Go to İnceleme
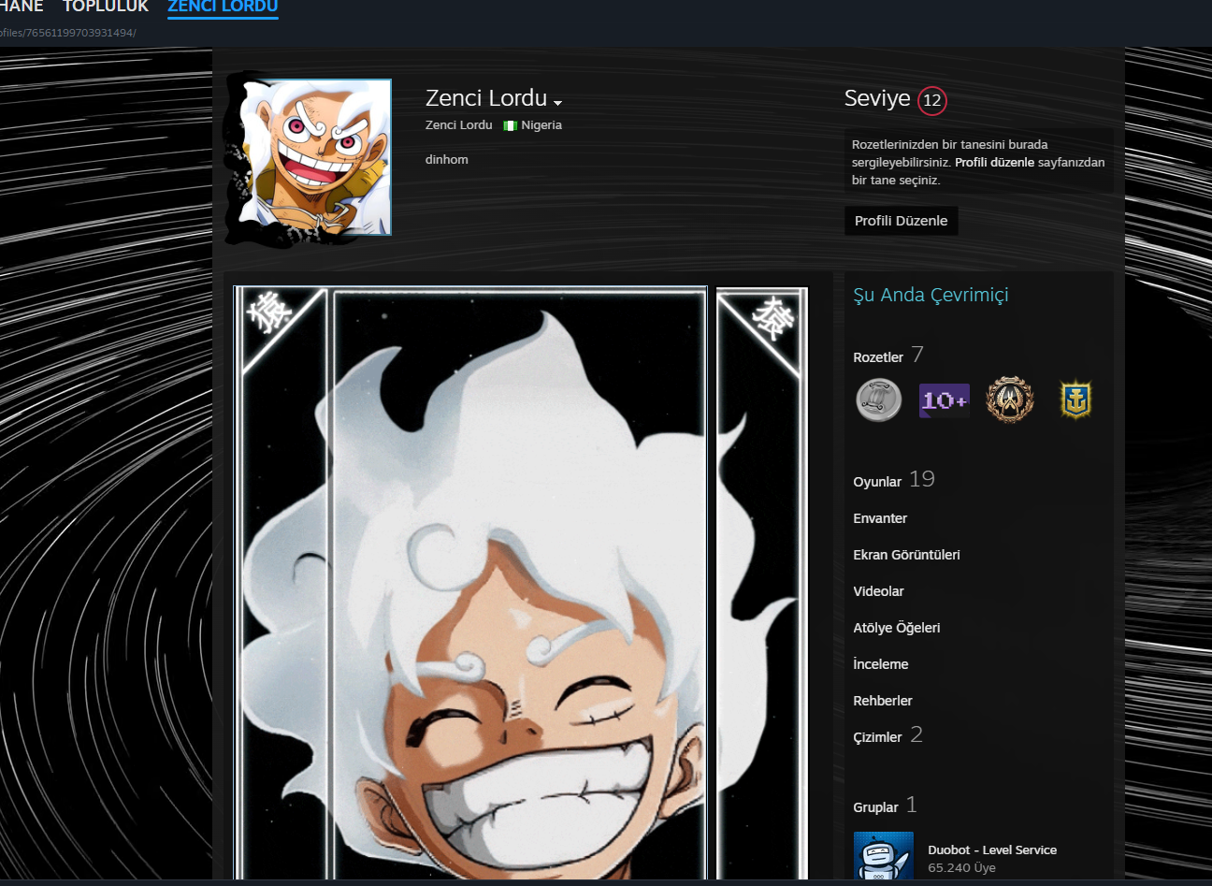 pos(881,664)
